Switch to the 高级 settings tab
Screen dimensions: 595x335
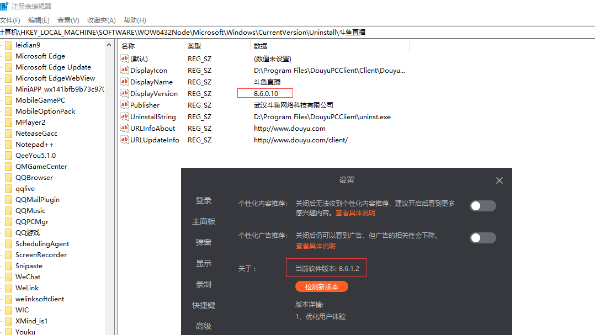(x=203, y=326)
